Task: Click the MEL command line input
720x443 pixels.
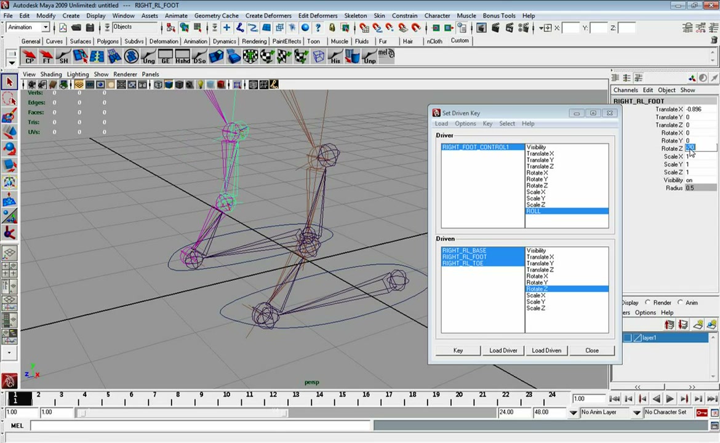Action: tap(200, 426)
